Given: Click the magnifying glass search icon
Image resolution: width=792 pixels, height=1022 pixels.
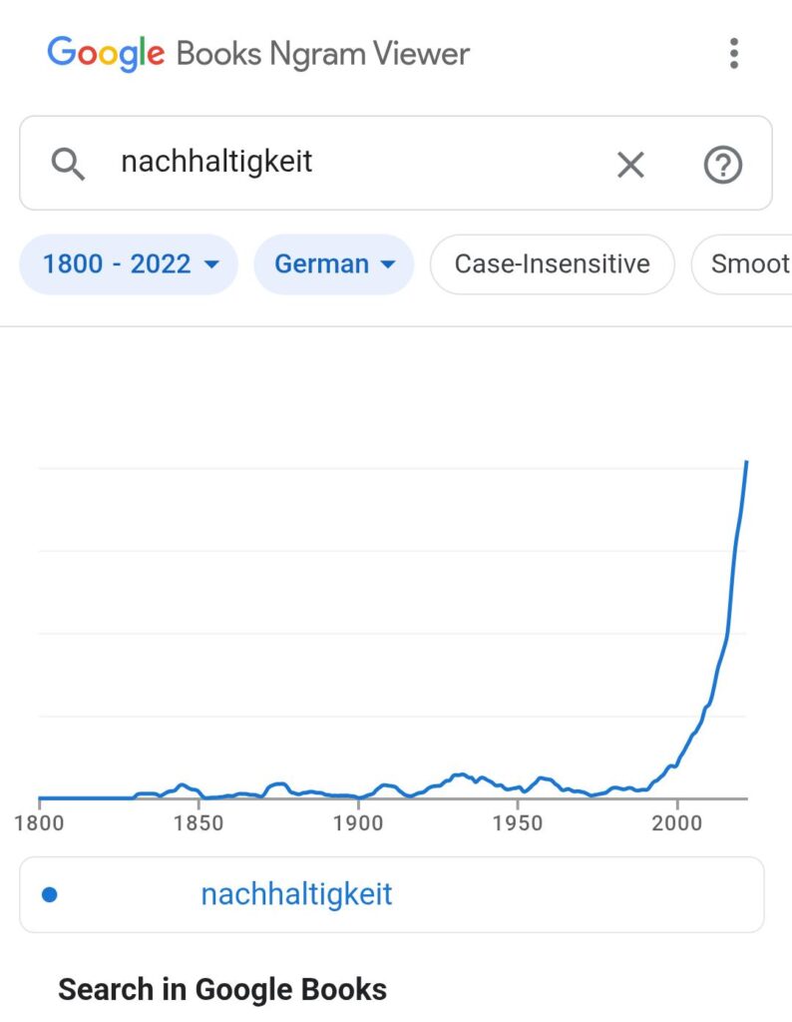Looking at the screenshot, I should (68, 164).
